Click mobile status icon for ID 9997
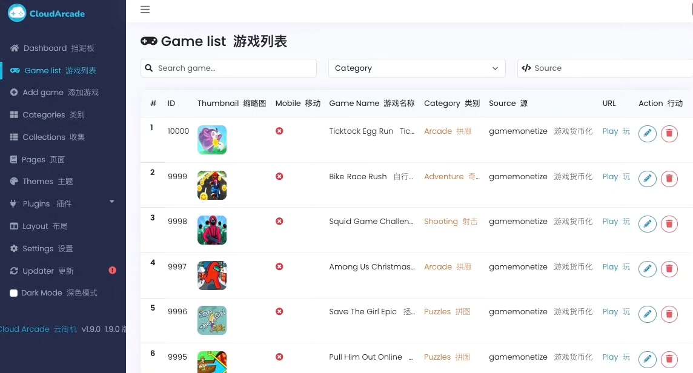 [x=279, y=266]
